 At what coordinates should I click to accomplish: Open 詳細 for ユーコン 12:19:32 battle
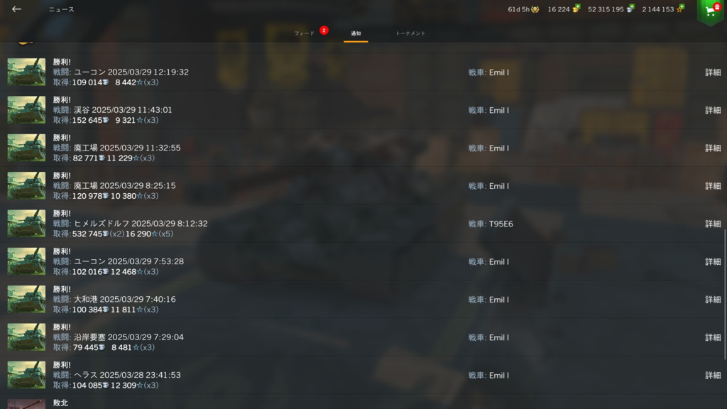(713, 72)
